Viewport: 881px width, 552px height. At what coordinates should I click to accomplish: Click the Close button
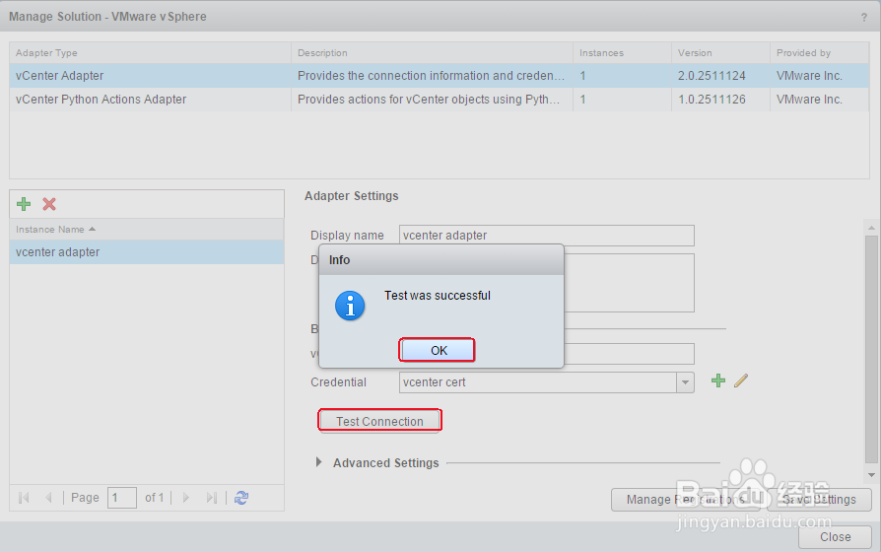(835, 537)
